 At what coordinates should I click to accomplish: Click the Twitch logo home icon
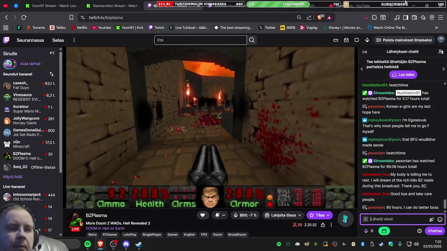coord(6,40)
